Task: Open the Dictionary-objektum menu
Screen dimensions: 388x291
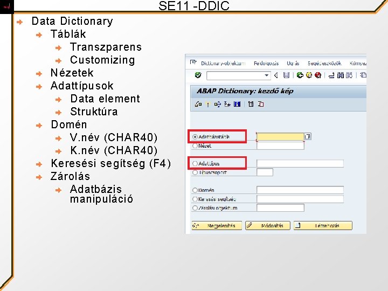Action: click(x=223, y=64)
